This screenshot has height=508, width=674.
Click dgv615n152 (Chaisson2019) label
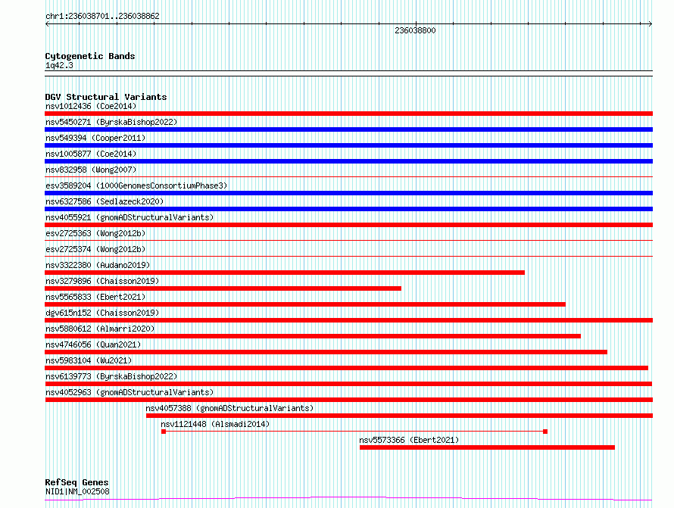[102, 313]
